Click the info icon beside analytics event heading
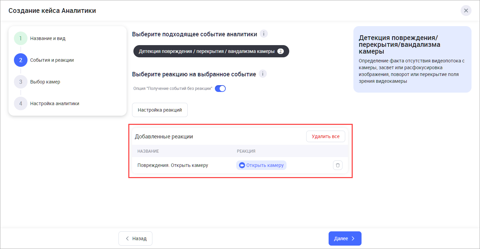Screen dimensions: 480x249 pyautogui.click(x=264, y=34)
